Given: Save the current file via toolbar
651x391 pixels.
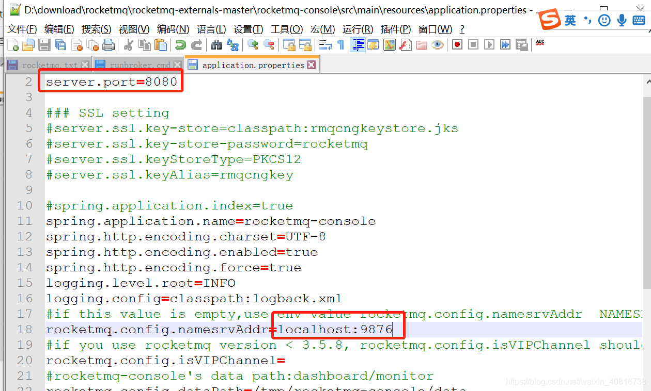Looking at the screenshot, I should pos(44,45).
